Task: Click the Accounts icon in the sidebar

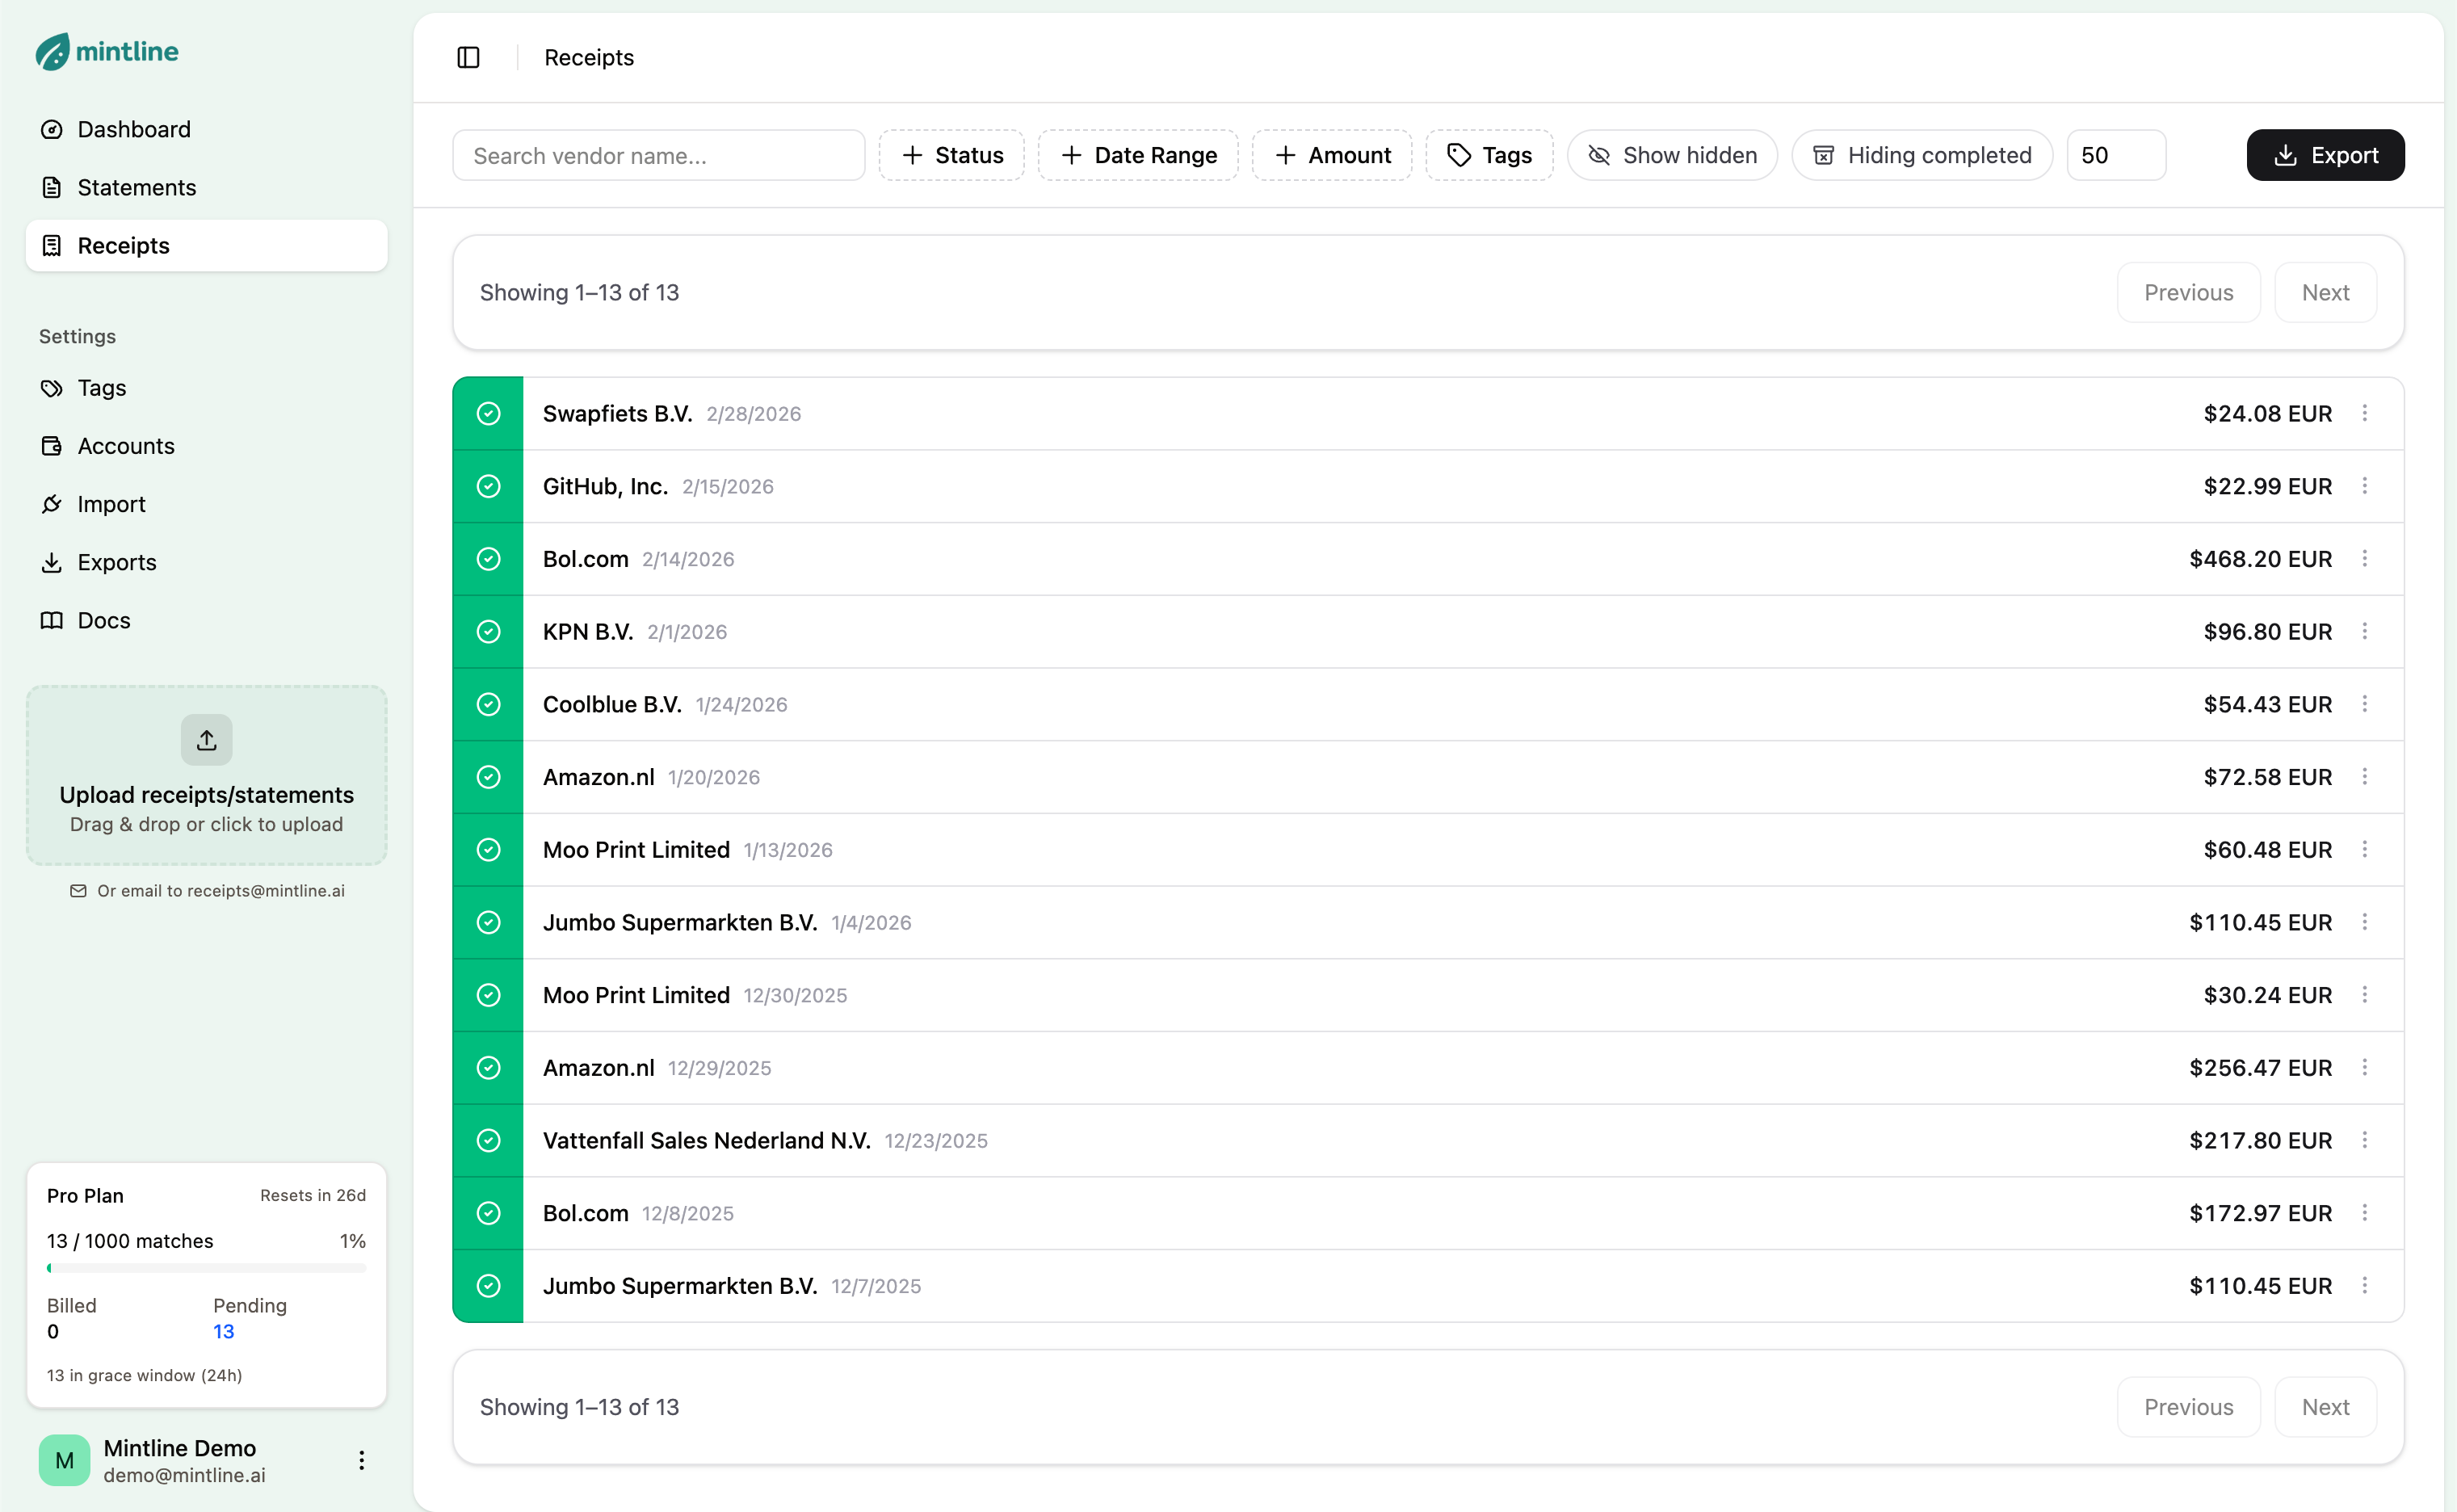Action: click(52, 445)
